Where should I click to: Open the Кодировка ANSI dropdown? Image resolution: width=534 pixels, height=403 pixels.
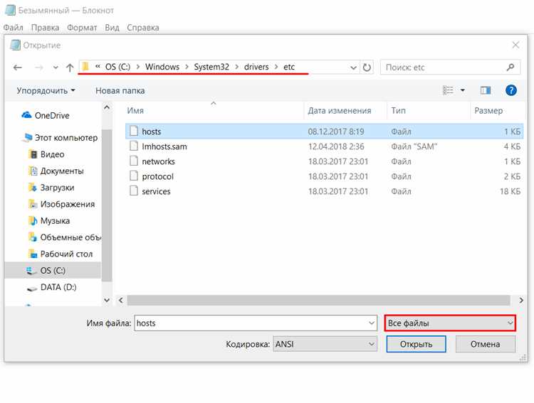coord(325,344)
